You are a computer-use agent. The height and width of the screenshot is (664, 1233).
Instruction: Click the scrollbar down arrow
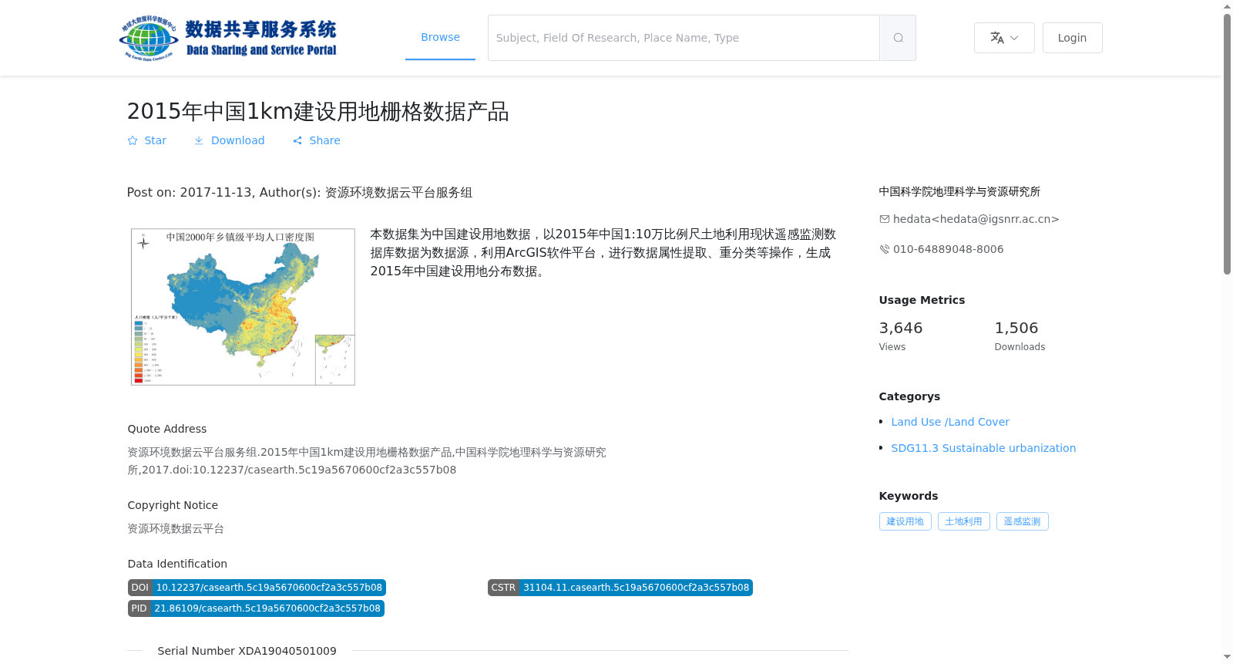coord(1227,657)
